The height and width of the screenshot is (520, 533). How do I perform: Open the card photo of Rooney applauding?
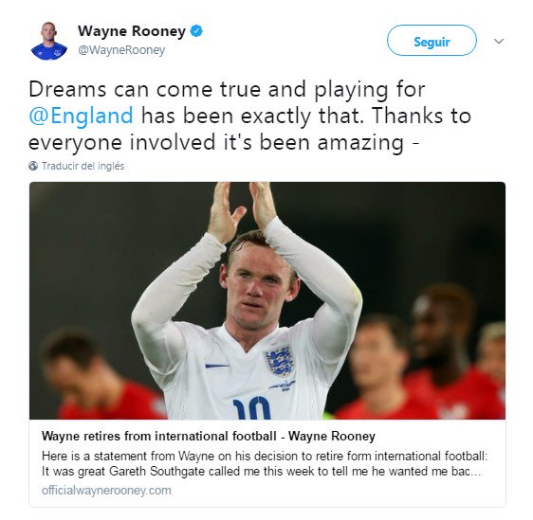pos(267,300)
